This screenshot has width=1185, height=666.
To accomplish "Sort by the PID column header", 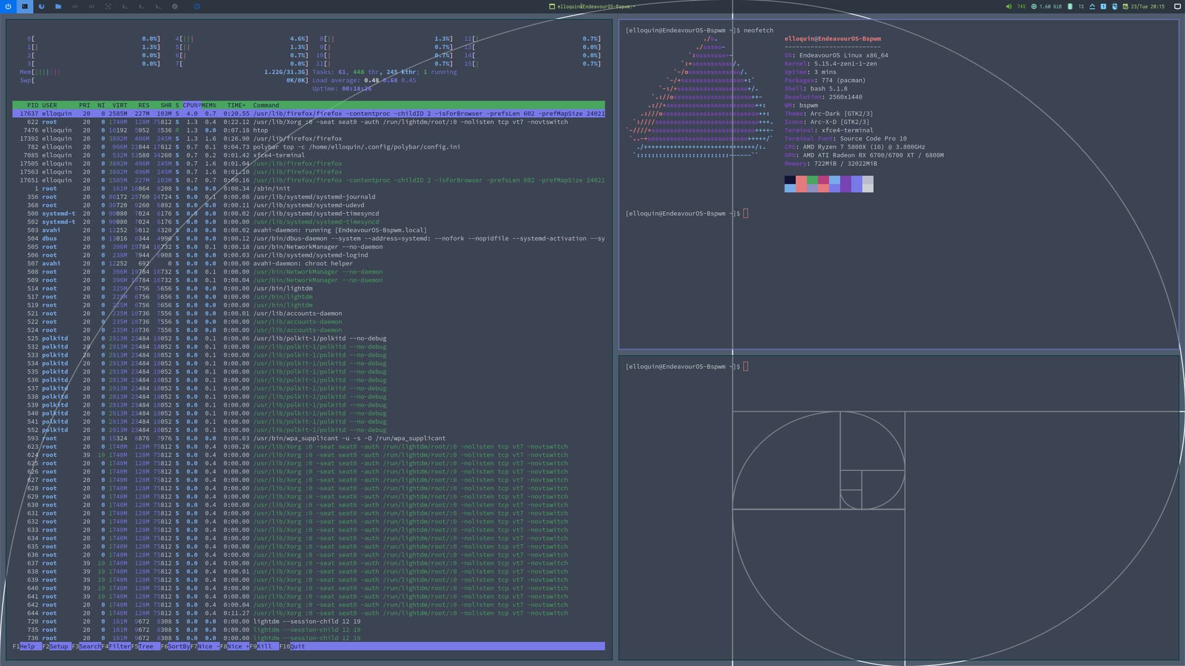I will (32, 105).
